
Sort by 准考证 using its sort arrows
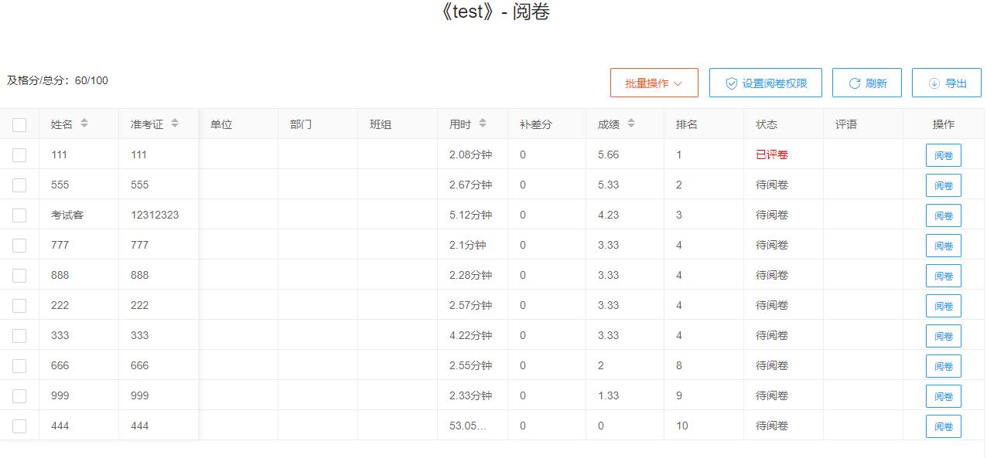(175, 124)
